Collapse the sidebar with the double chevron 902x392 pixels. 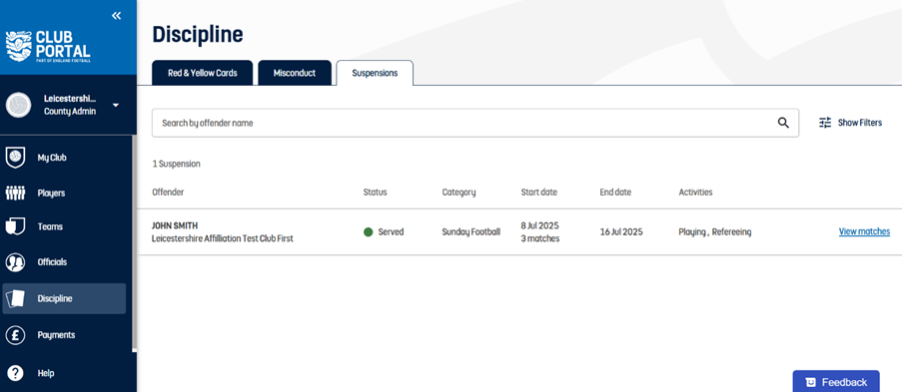pos(117,16)
